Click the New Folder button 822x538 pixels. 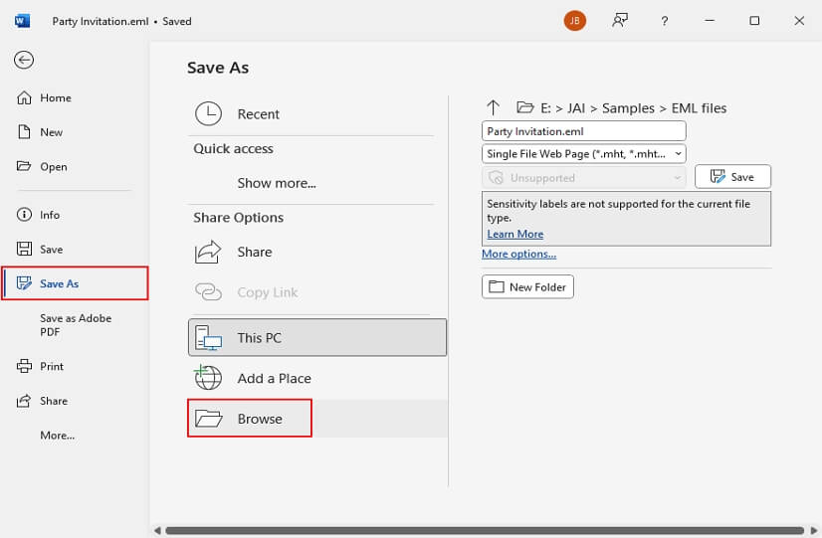527,287
